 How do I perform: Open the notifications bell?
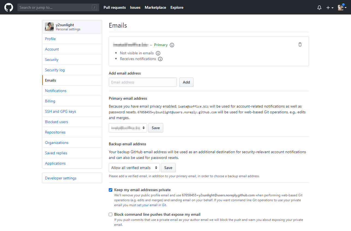click(319, 8)
